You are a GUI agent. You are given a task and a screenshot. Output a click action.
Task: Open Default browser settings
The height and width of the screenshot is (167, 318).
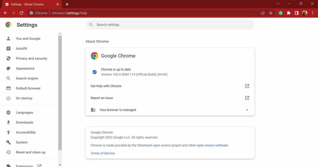point(28,88)
